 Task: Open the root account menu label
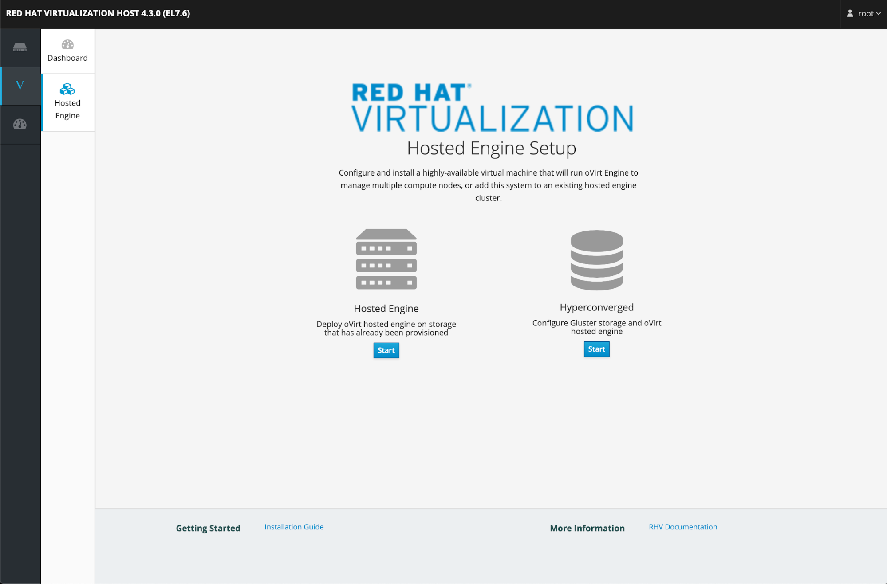[866, 14]
